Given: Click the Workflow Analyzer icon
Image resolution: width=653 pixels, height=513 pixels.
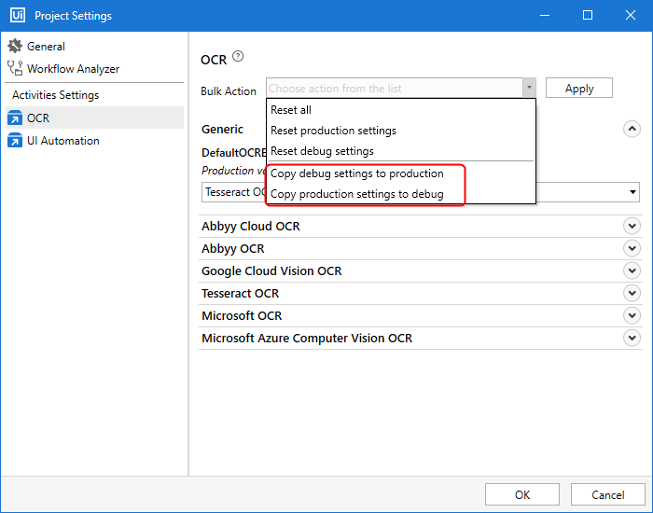Looking at the screenshot, I should [14, 68].
